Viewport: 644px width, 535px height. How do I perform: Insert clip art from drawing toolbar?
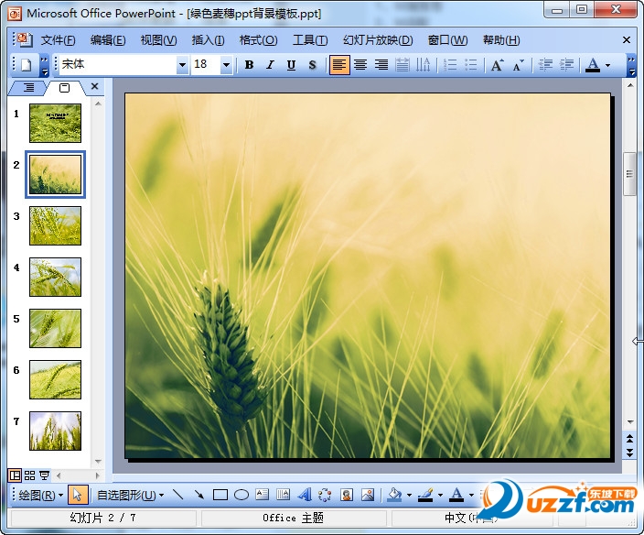pyautogui.click(x=347, y=495)
